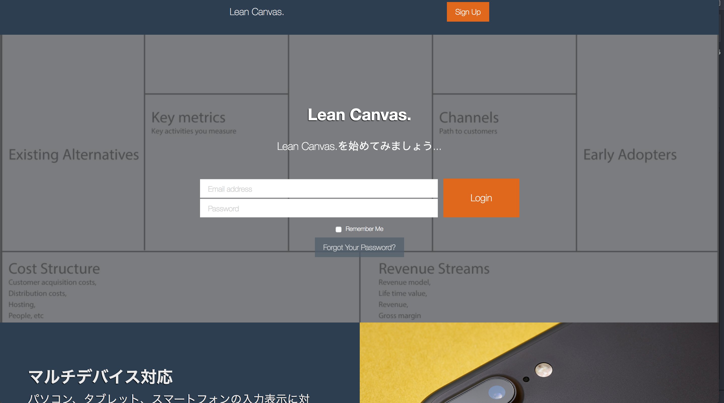This screenshot has width=724, height=403.
Task: Click the Lean Canvas logo icon
Action: pyautogui.click(x=256, y=11)
